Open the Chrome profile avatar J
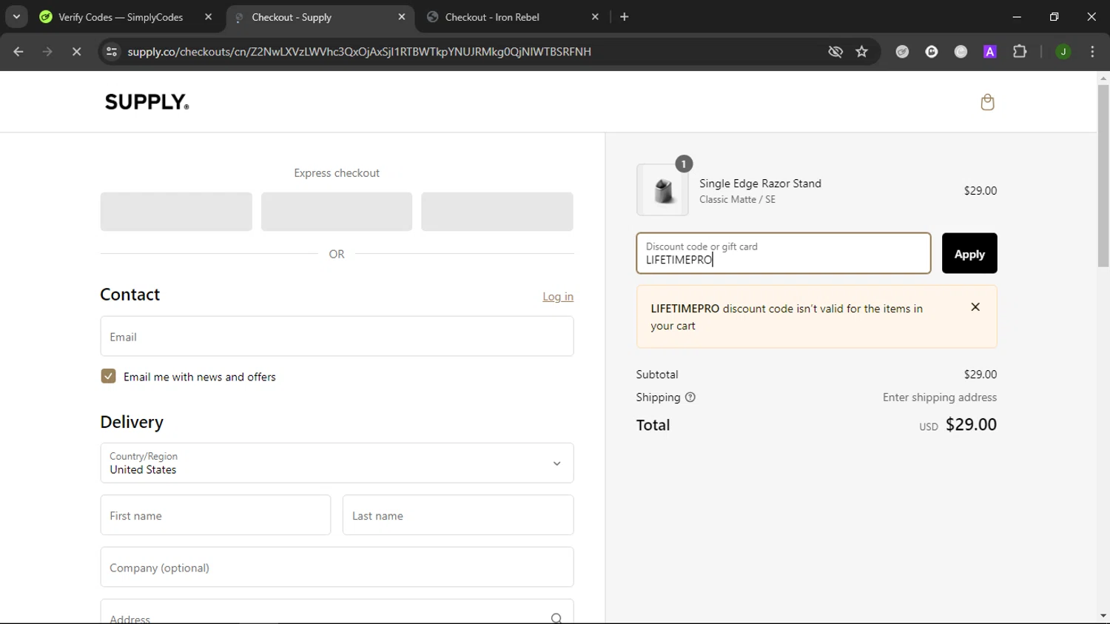The width and height of the screenshot is (1110, 624). click(1063, 52)
